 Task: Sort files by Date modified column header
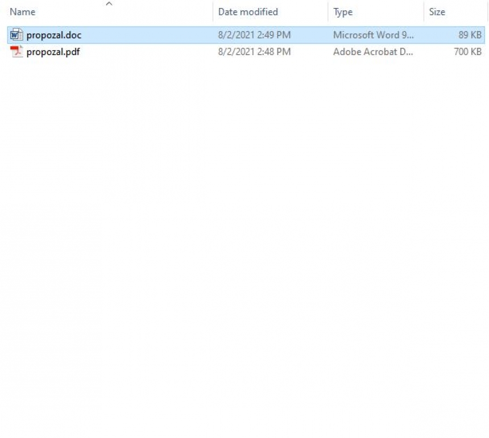click(x=248, y=12)
